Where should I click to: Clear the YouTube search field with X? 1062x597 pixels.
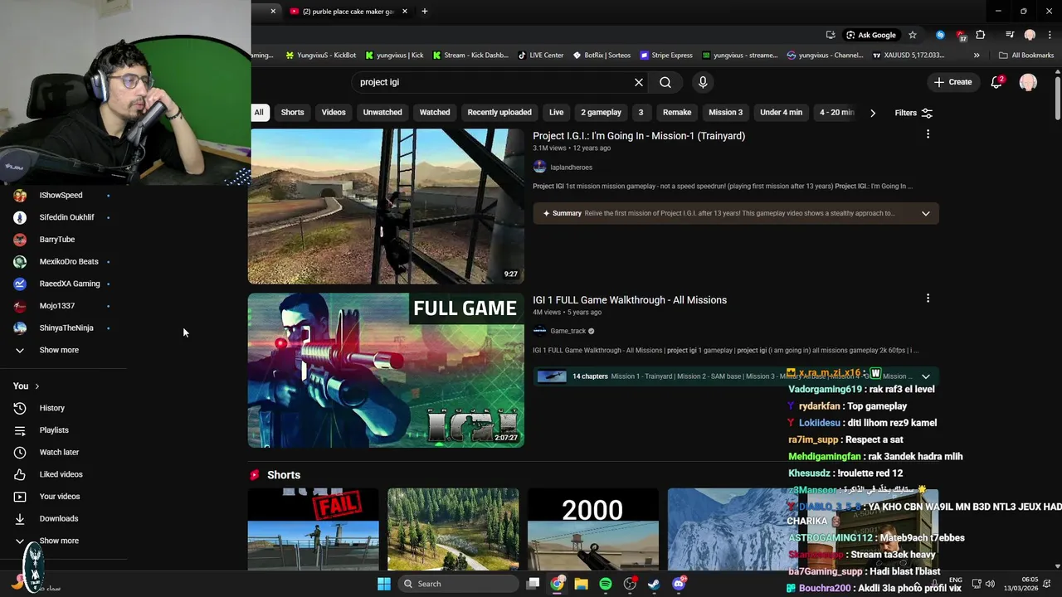(x=639, y=82)
